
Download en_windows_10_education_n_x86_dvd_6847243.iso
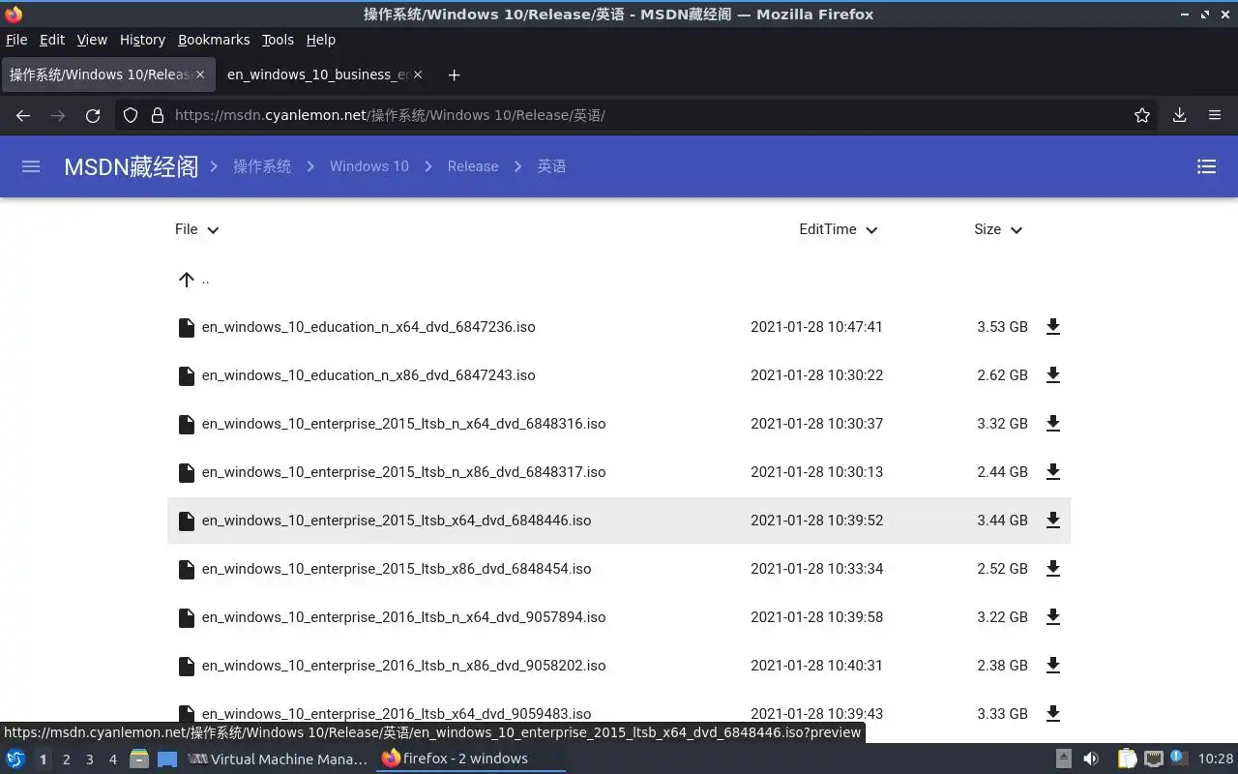[x=1053, y=375]
